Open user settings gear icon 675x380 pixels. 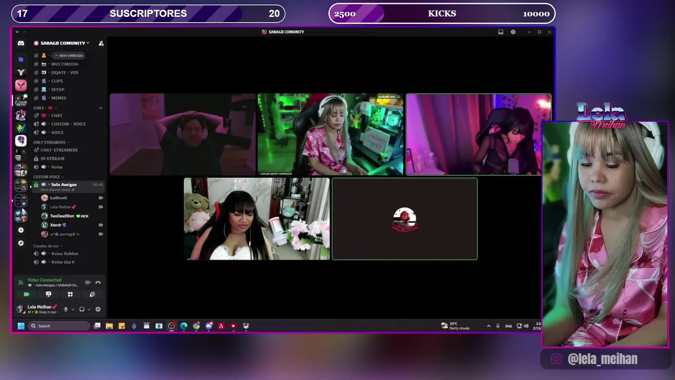(x=98, y=309)
